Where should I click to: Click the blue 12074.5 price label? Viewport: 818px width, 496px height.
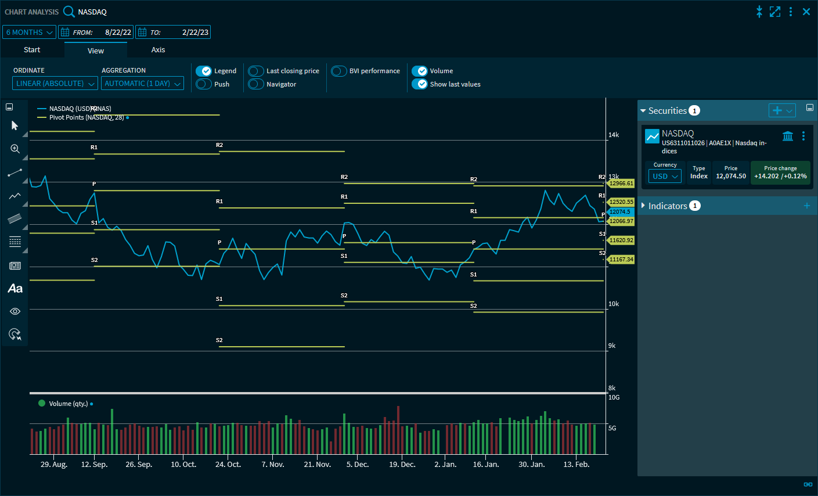tap(620, 212)
